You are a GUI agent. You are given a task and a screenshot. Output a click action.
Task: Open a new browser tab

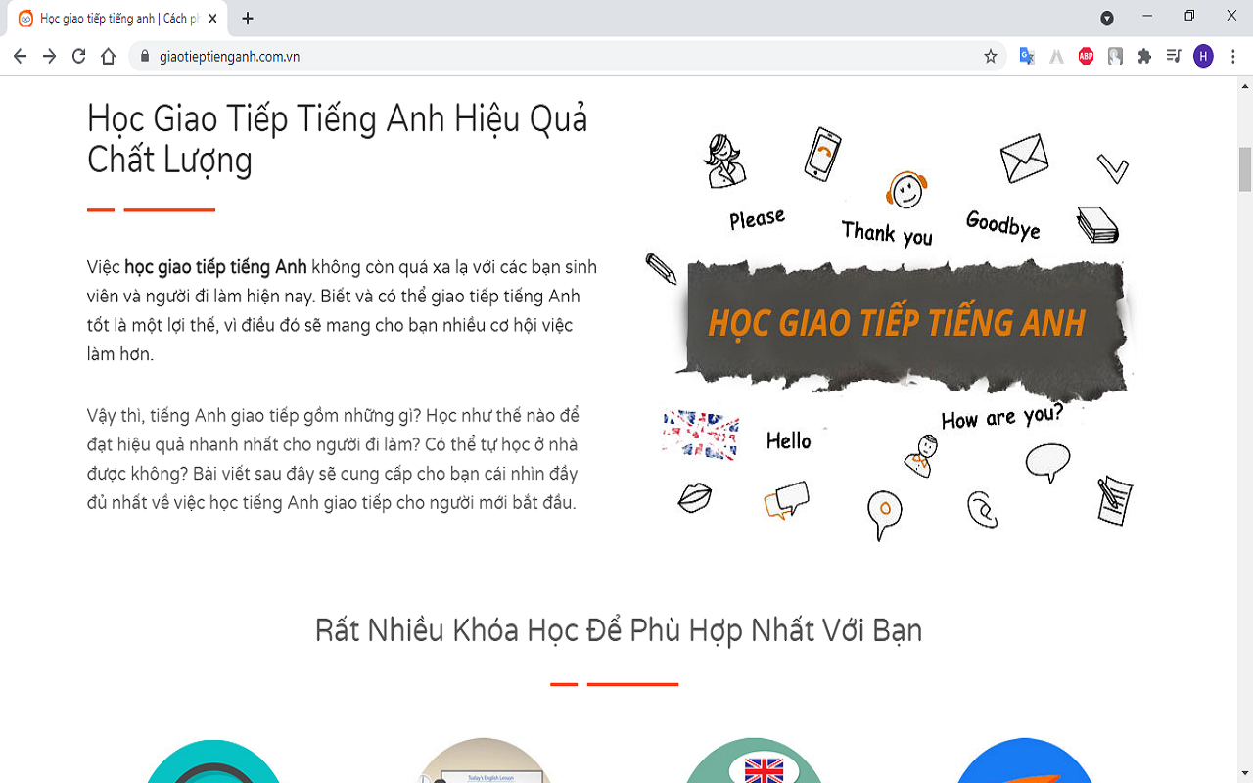click(248, 19)
